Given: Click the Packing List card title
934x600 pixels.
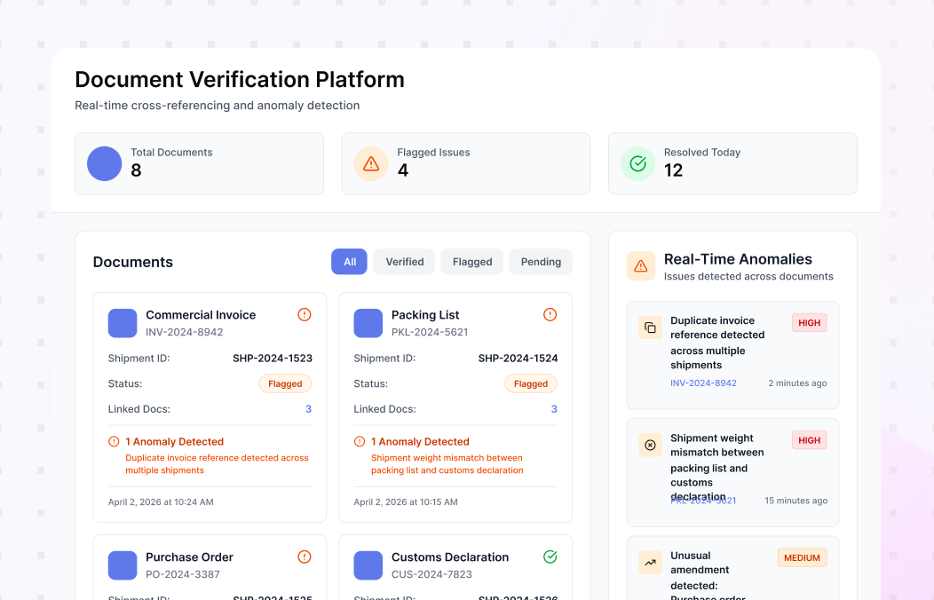Looking at the screenshot, I should tap(425, 315).
